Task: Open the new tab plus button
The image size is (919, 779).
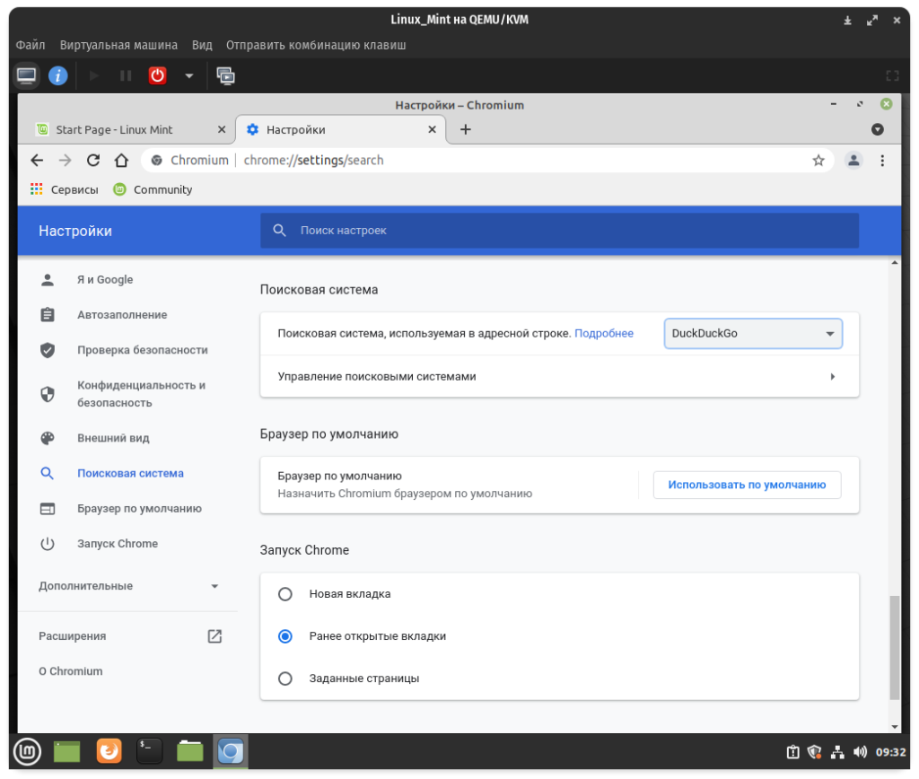Action: click(x=465, y=130)
